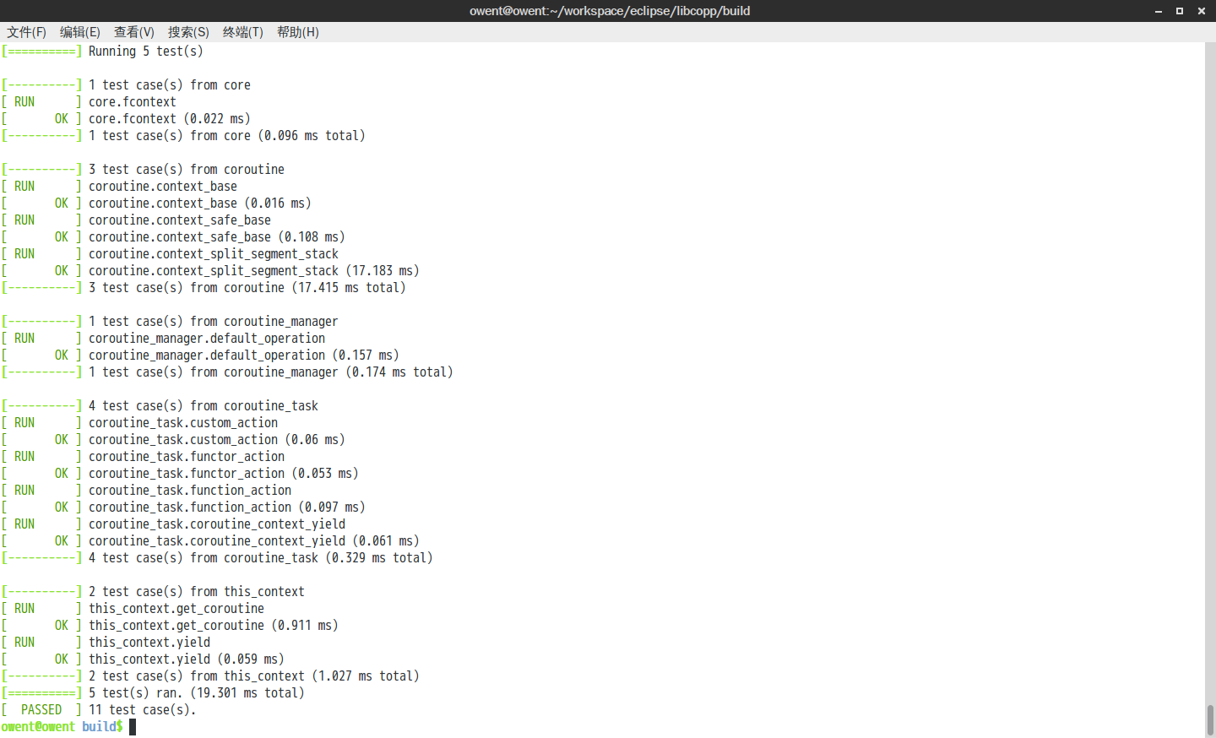Click the 5 test(s) ran summary line

click(152, 692)
